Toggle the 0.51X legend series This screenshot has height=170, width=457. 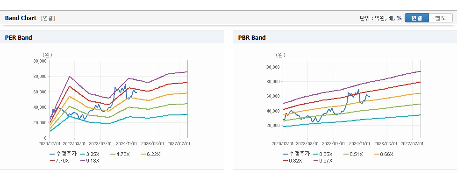353,154
